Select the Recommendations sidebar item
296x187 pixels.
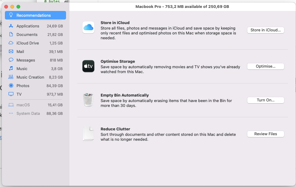coord(35,15)
